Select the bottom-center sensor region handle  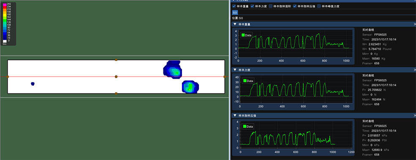tap(116, 93)
